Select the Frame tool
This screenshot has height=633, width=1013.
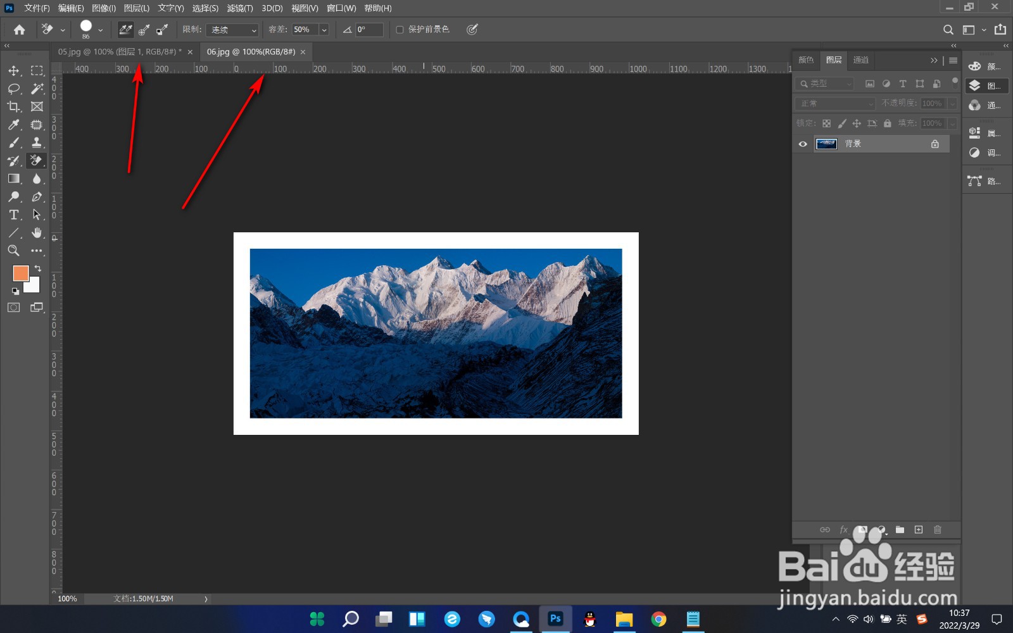click(x=37, y=106)
